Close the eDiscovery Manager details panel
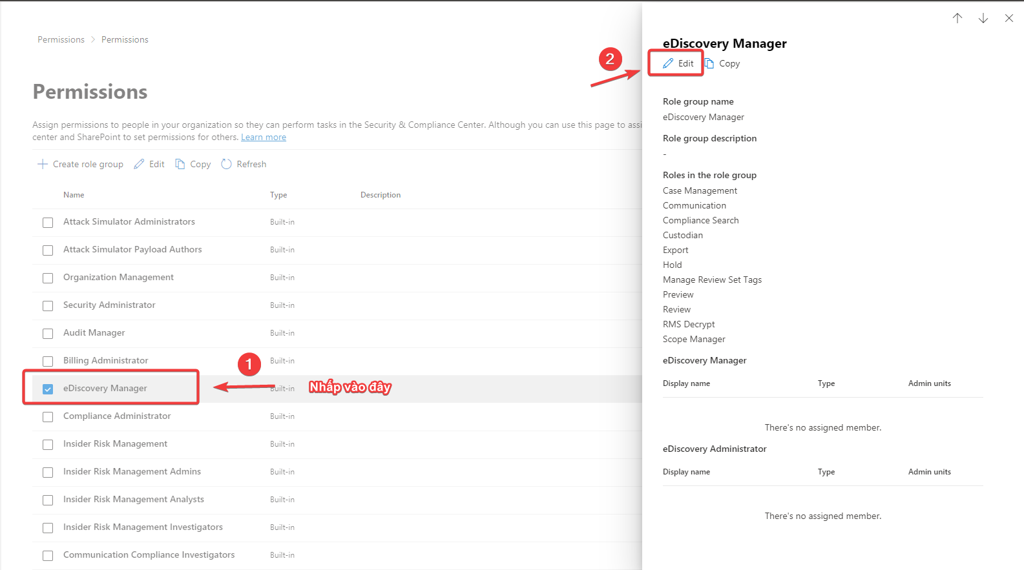 [x=1008, y=18]
